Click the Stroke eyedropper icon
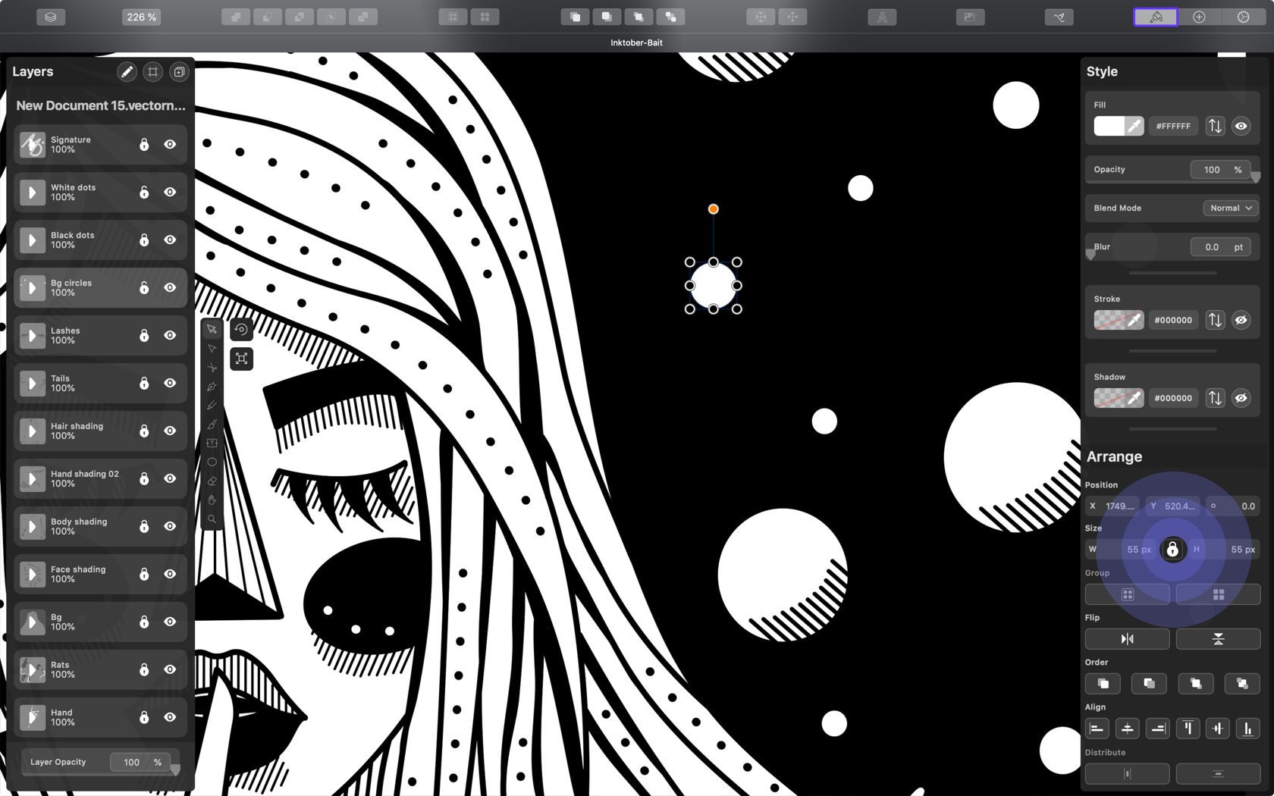Image resolution: width=1274 pixels, height=796 pixels. click(1134, 321)
